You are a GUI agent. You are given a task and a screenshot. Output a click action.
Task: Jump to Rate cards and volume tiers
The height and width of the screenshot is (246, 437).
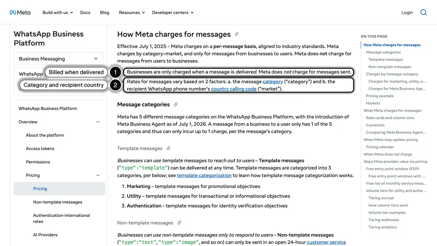coord(390,118)
